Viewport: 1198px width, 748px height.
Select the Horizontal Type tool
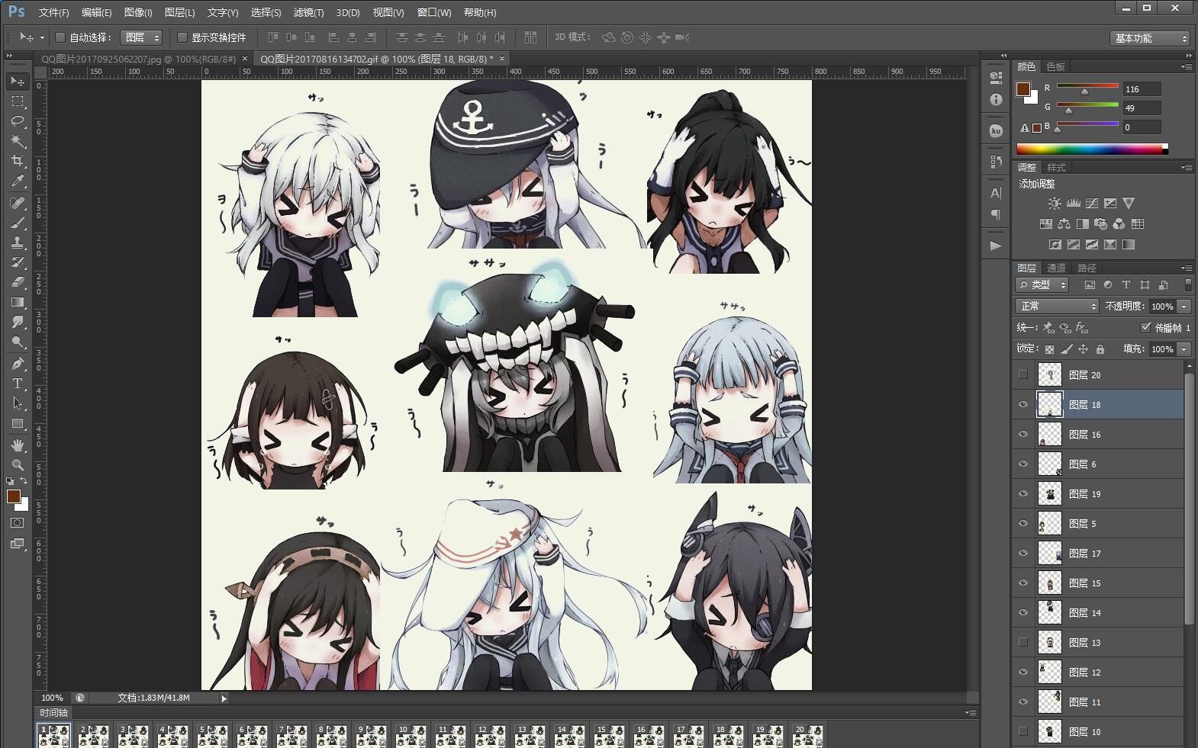[18, 384]
